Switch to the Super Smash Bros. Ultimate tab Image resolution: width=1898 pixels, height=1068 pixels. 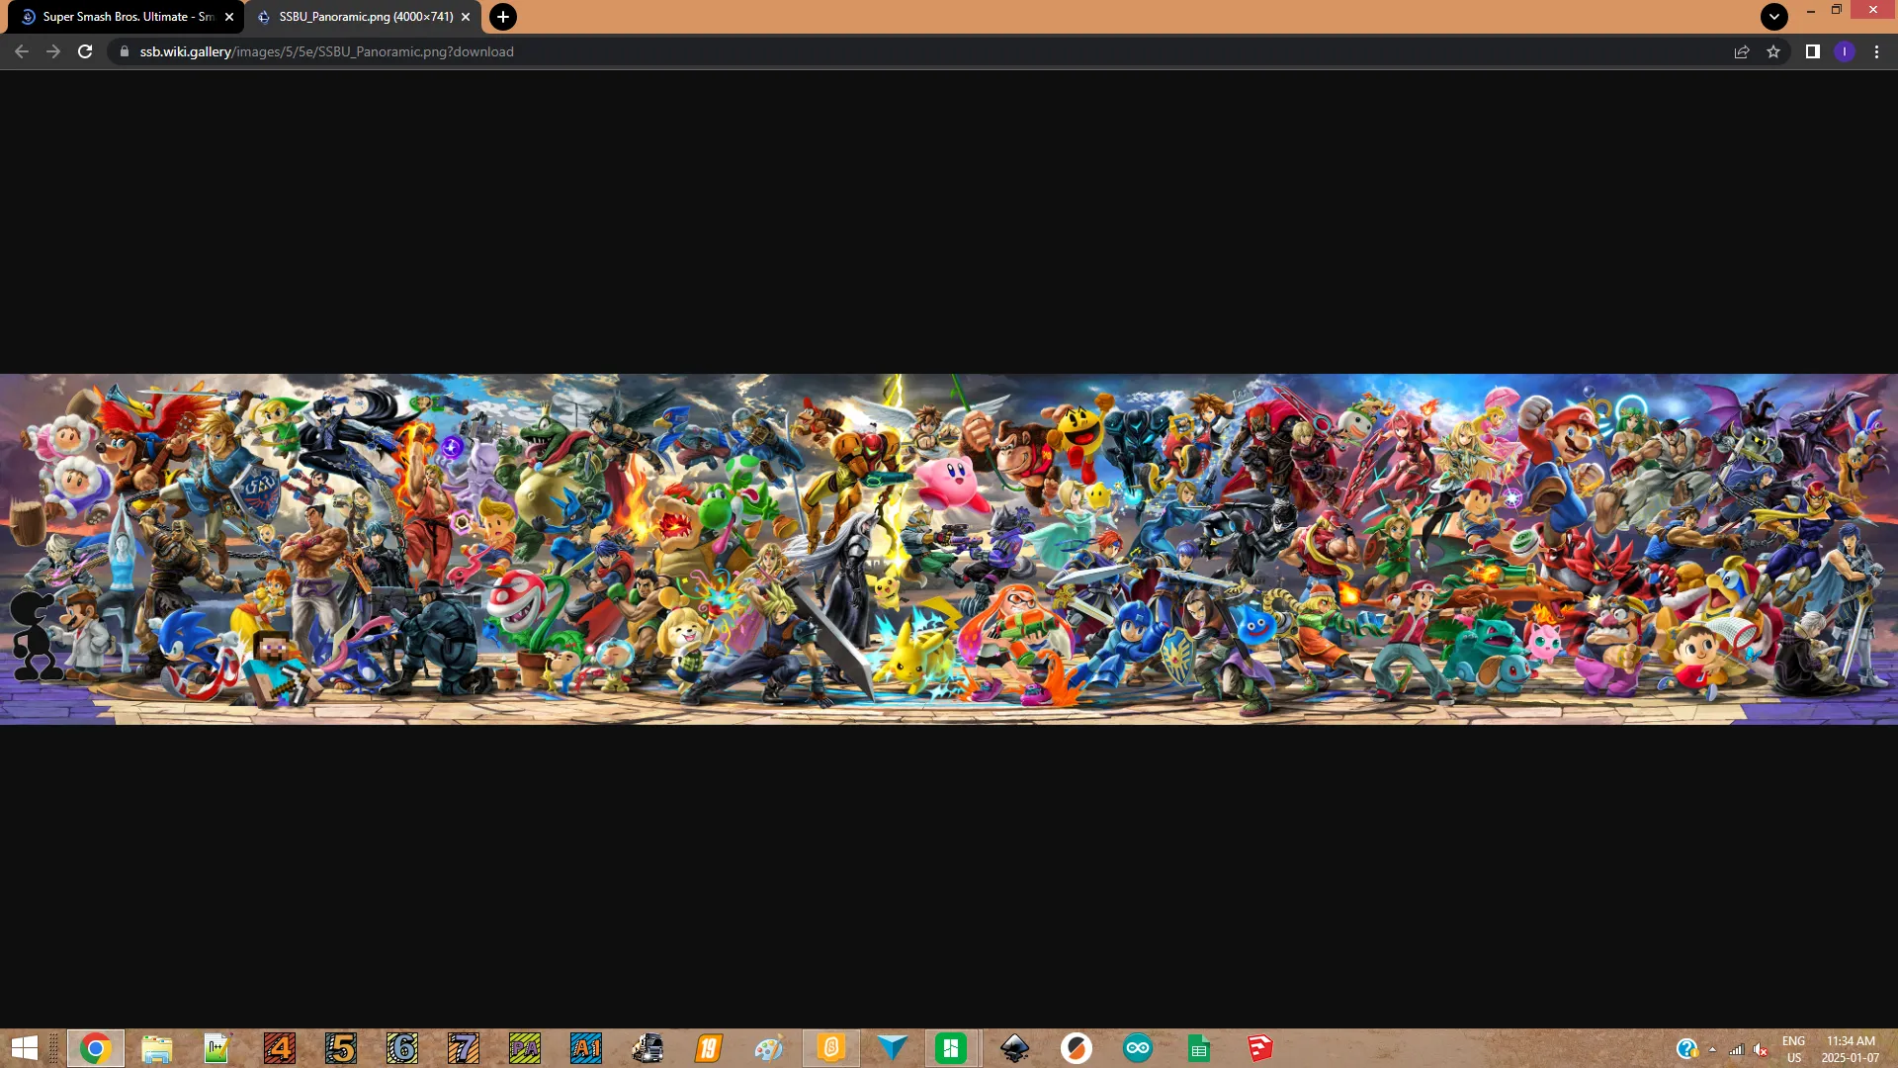(125, 17)
